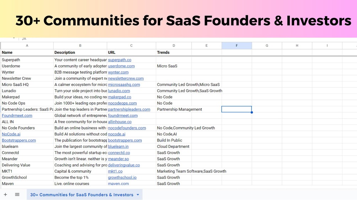Image resolution: width=357 pixels, height=200 pixels.
Task: Select the Delivering Value name cell
Action: click(x=27, y=165)
